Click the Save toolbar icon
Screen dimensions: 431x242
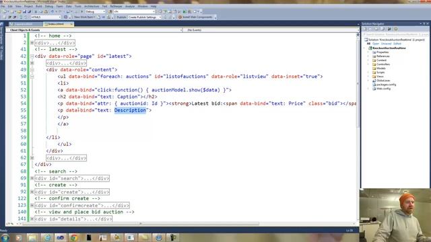click(24, 11)
